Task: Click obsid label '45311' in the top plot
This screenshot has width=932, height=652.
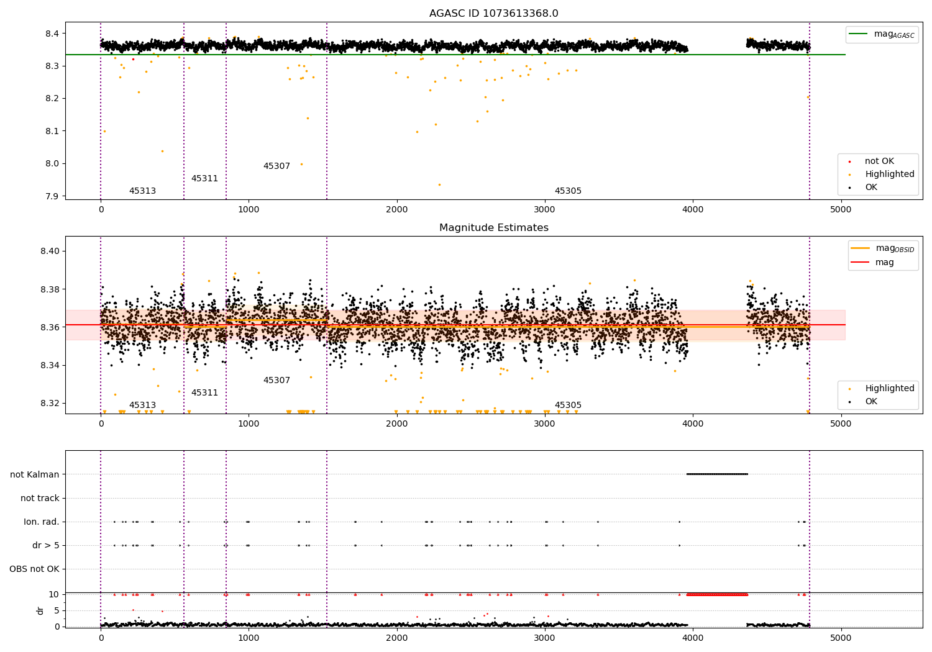Action: tap(204, 179)
